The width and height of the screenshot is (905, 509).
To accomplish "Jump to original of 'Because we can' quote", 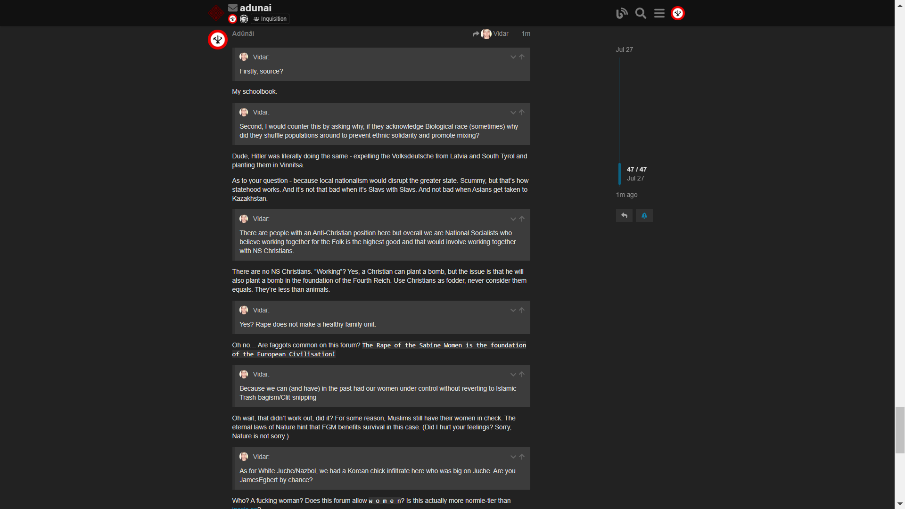I will (x=522, y=375).
